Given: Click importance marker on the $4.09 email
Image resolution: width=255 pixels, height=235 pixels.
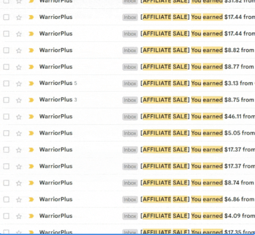Looking at the screenshot, I should [x=31, y=216].
